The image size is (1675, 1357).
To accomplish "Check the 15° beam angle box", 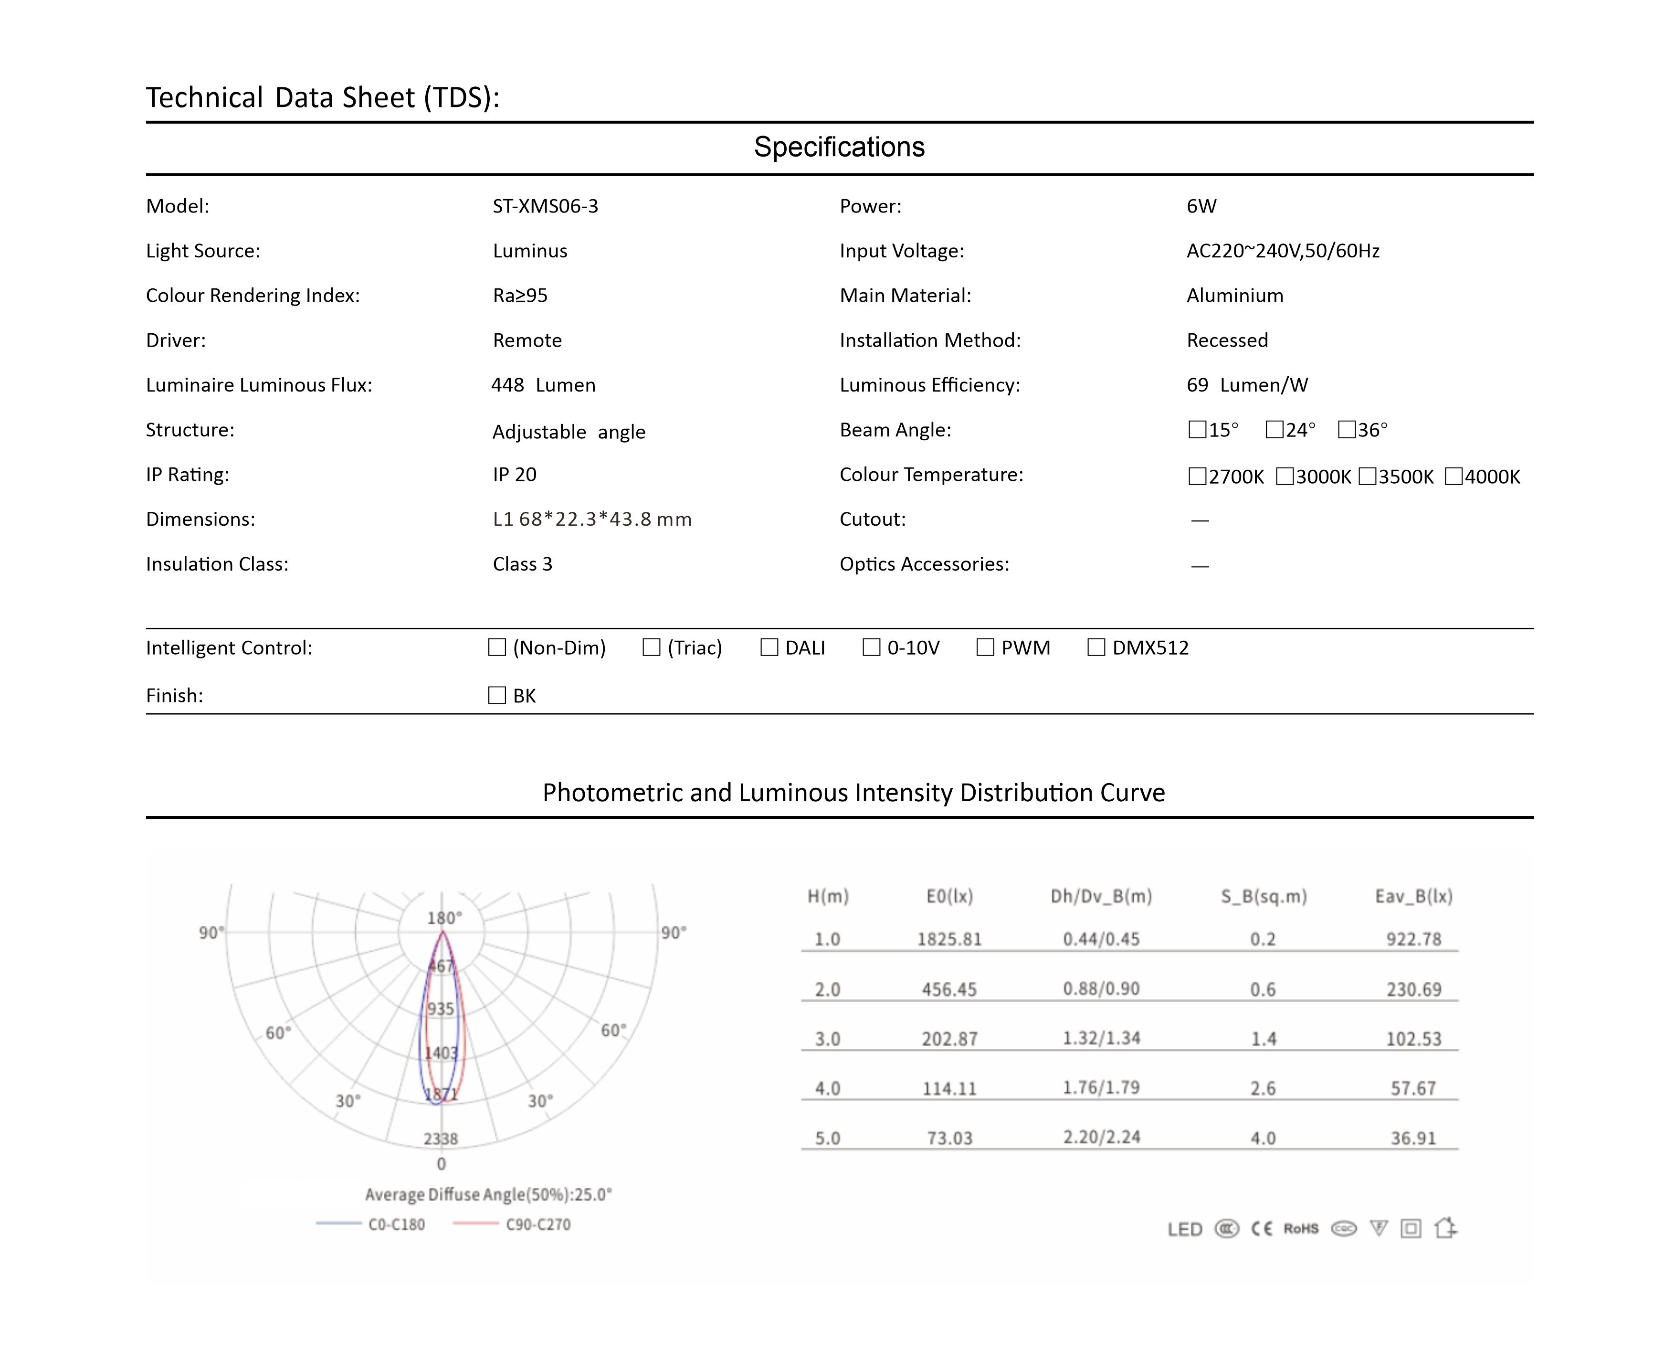I will click(x=1197, y=429).
